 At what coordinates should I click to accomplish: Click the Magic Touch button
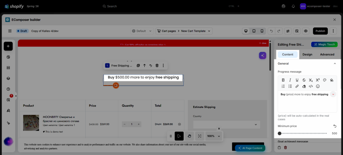tap(324, 45)
